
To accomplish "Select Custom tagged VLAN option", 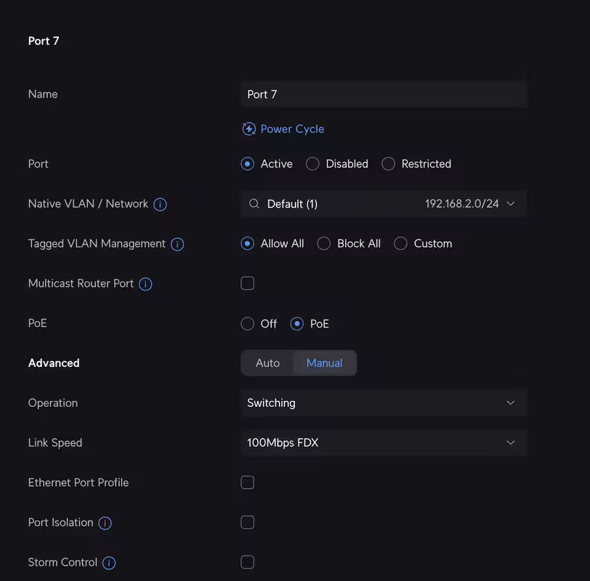I will pos(400,244).
